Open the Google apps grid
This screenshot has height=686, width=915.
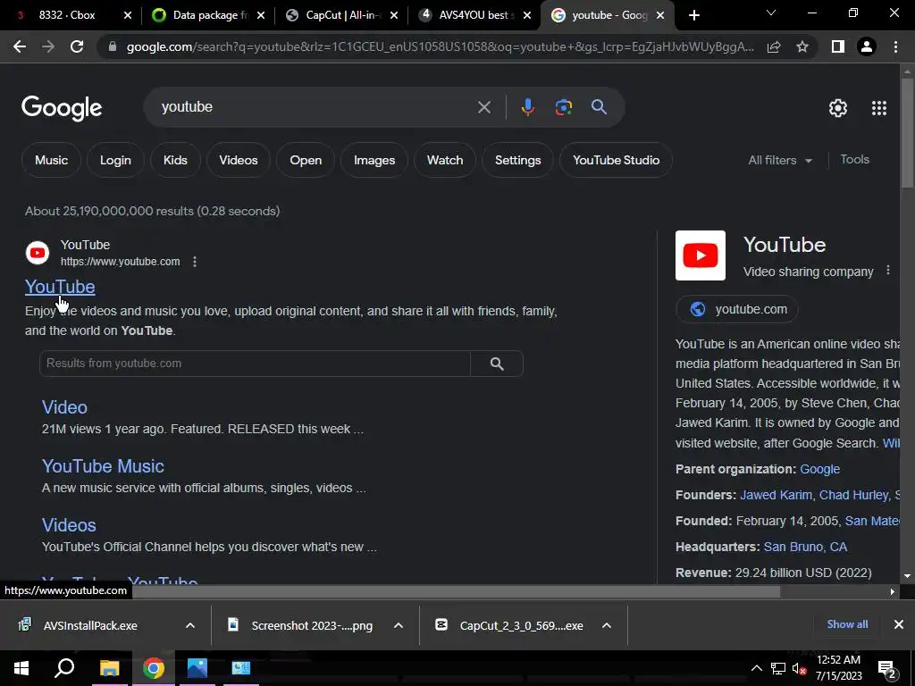tap(879, 108)
